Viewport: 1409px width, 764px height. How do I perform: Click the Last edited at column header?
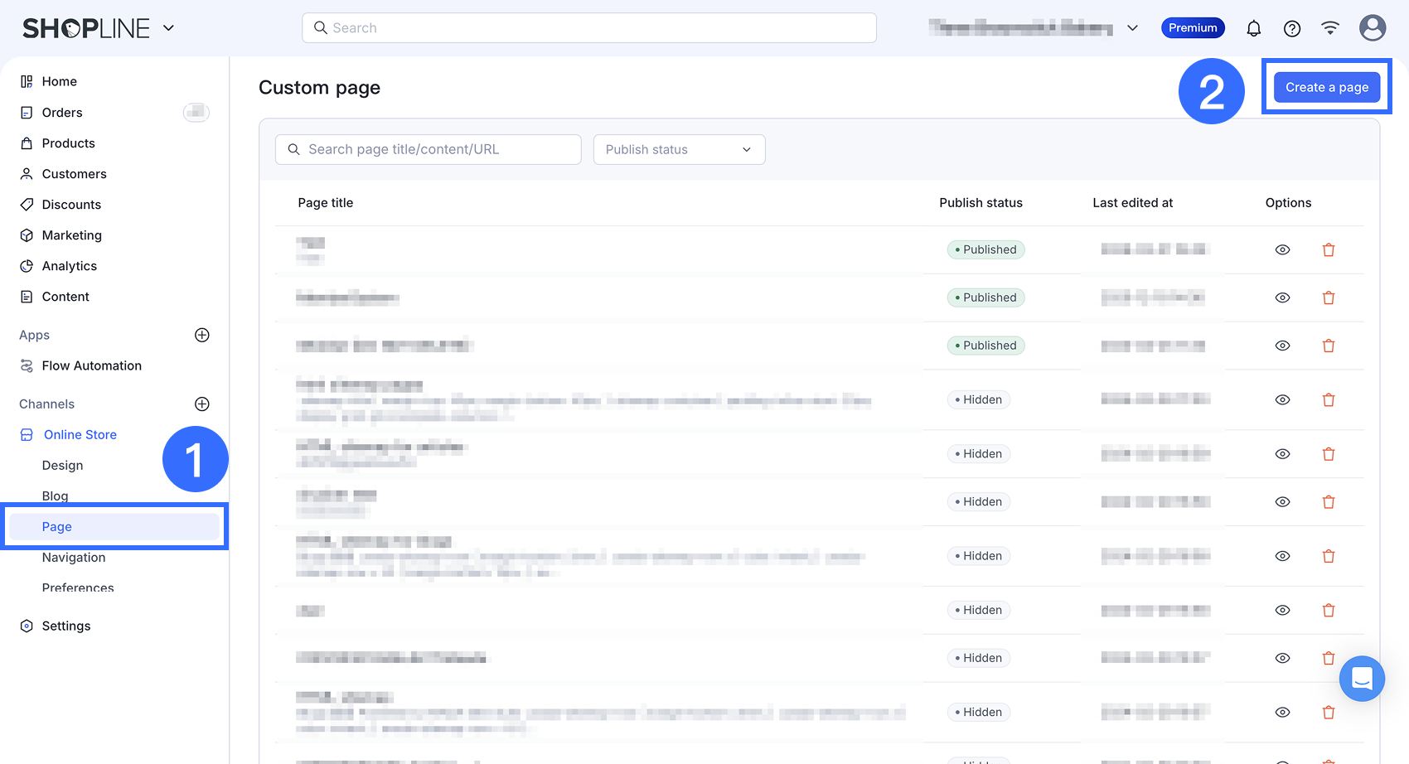[x=1132, y=203]
